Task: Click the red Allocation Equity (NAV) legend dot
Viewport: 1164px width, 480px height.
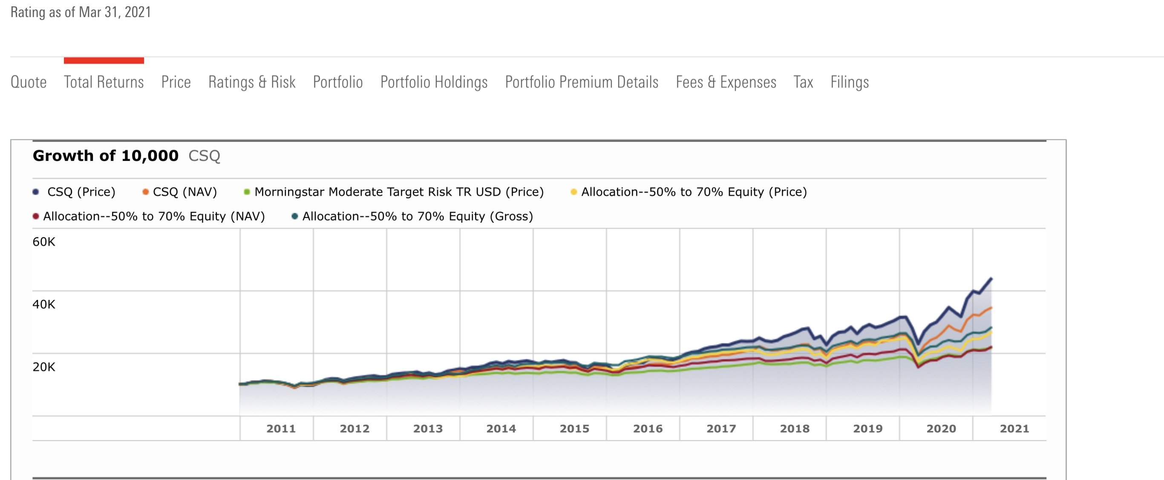Action: (36, 216)
